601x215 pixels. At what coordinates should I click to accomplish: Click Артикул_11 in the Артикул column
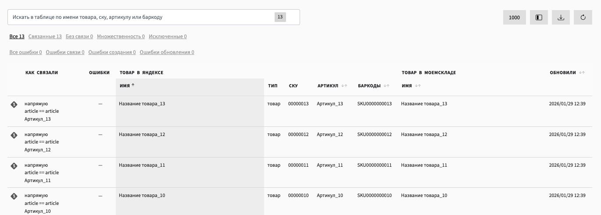point(330,165)
